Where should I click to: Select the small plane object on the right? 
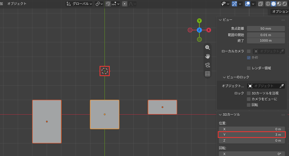point(162,107)
